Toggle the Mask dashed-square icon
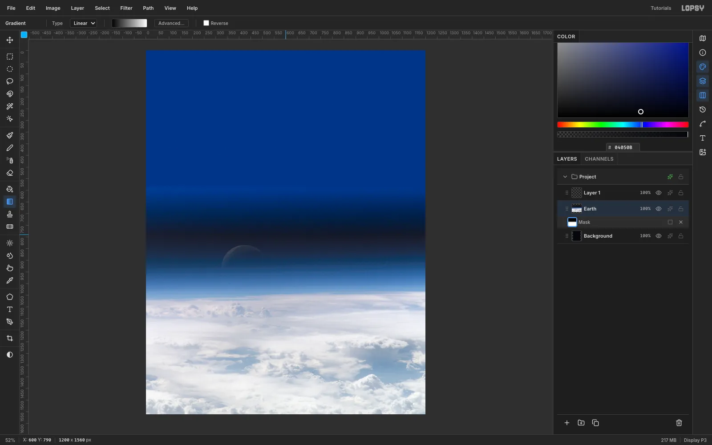The image size is (712, 445). pyautogui.click(x=670, y=222)
